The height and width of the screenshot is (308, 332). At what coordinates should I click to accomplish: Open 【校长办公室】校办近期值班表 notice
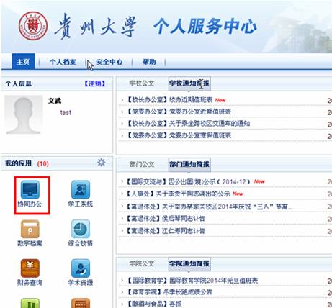(170, 99)
